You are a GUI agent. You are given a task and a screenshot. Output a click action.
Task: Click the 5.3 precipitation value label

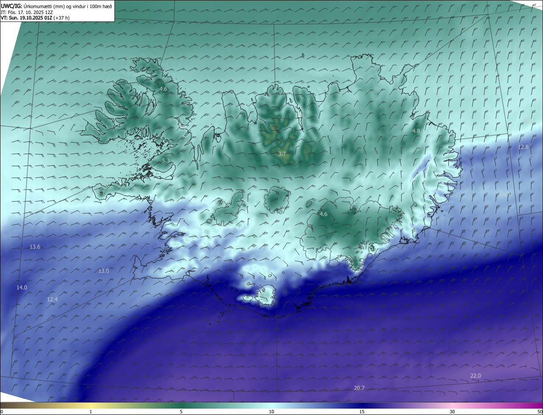pos(166,161)
